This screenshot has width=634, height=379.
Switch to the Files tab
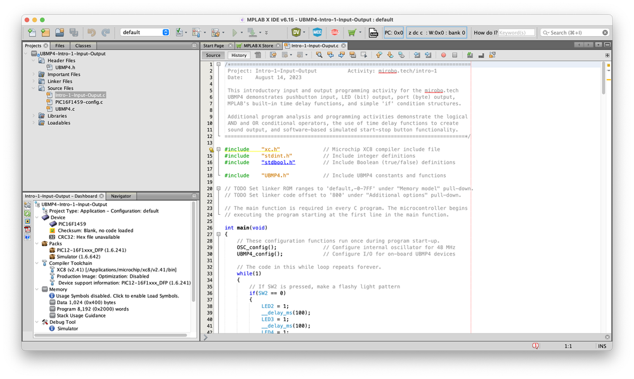(60, 46)
